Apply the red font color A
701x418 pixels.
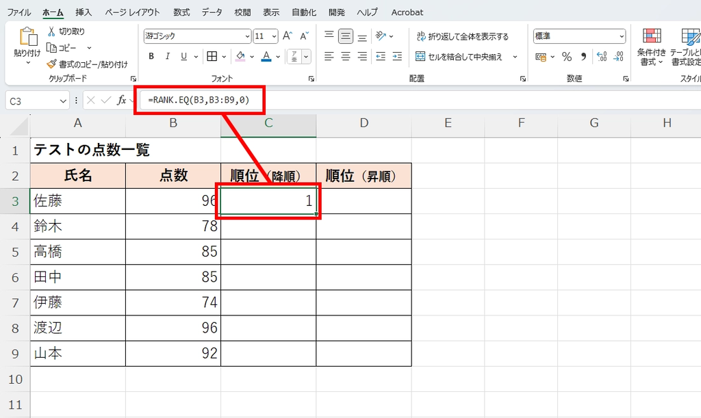coord(266,56)
